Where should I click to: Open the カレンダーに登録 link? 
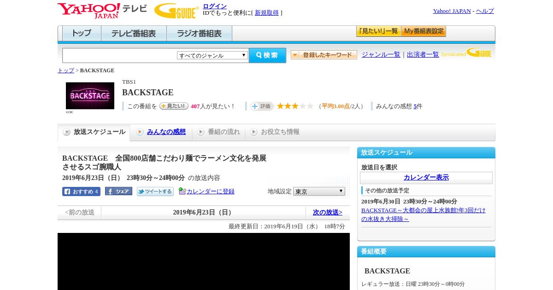coord(211,191)
